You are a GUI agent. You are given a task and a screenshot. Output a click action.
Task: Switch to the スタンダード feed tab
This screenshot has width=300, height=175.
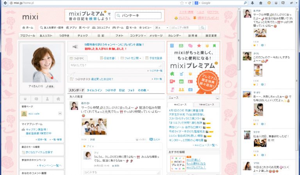pos(77,90)
